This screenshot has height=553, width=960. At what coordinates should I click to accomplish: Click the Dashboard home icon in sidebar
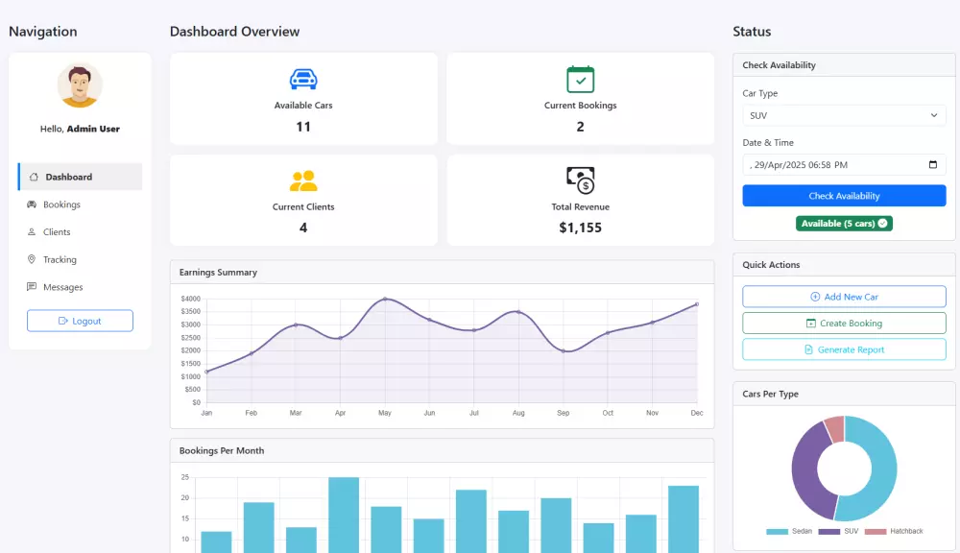tap(34, 177)
